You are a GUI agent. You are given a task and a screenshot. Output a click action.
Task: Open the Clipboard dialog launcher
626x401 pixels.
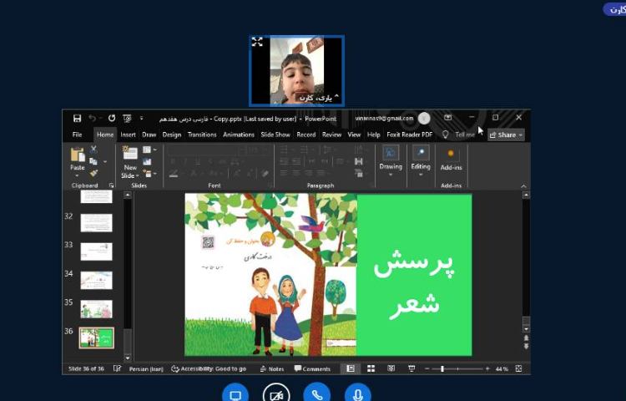[x=111, y=185]
